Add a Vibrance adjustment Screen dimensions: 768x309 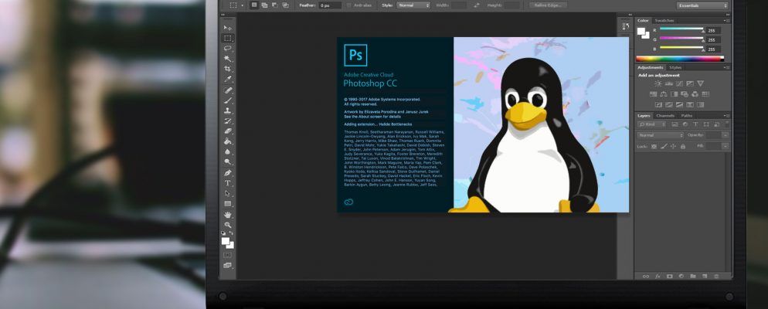pos(701,83)
